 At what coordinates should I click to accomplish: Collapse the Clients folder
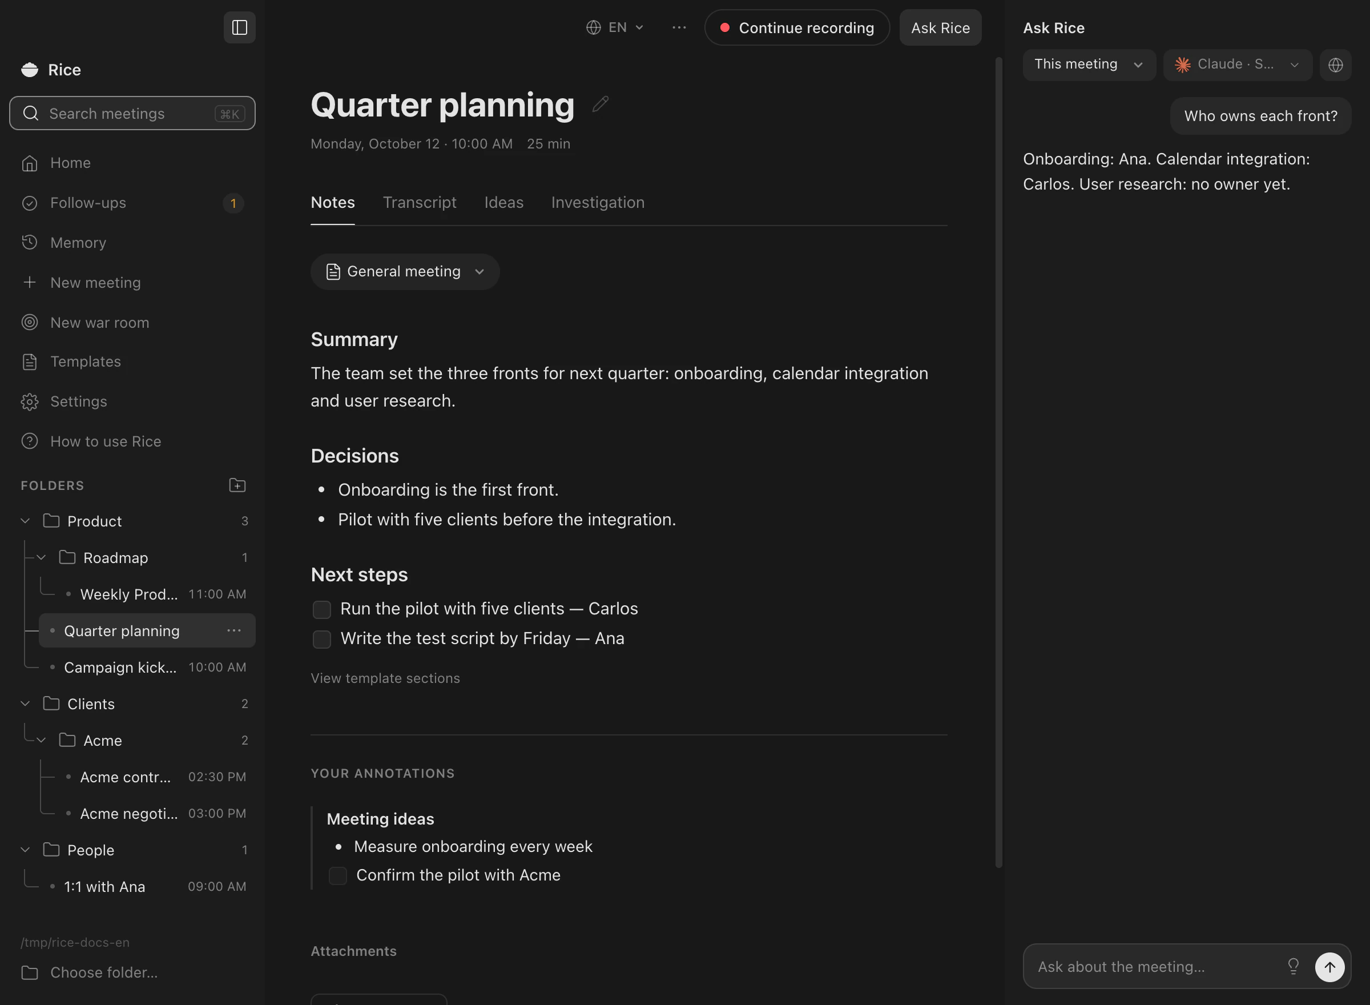pyautogui.click(x=26, y=703)
